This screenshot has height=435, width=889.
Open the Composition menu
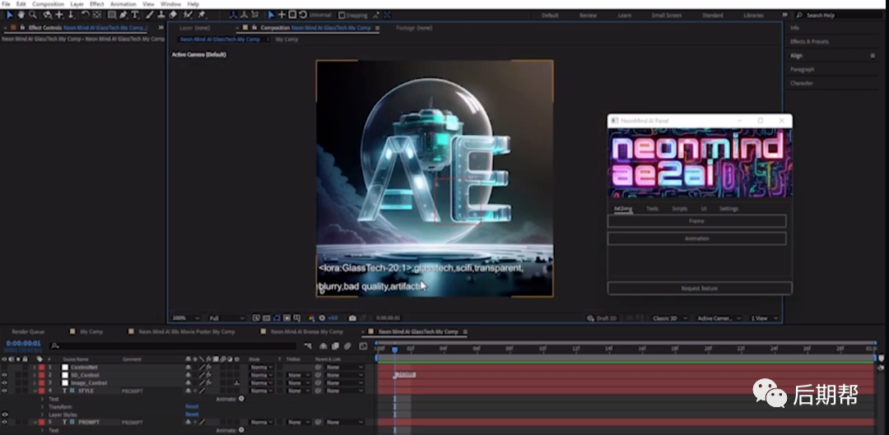pyautogui.click(x=49, y=4)
